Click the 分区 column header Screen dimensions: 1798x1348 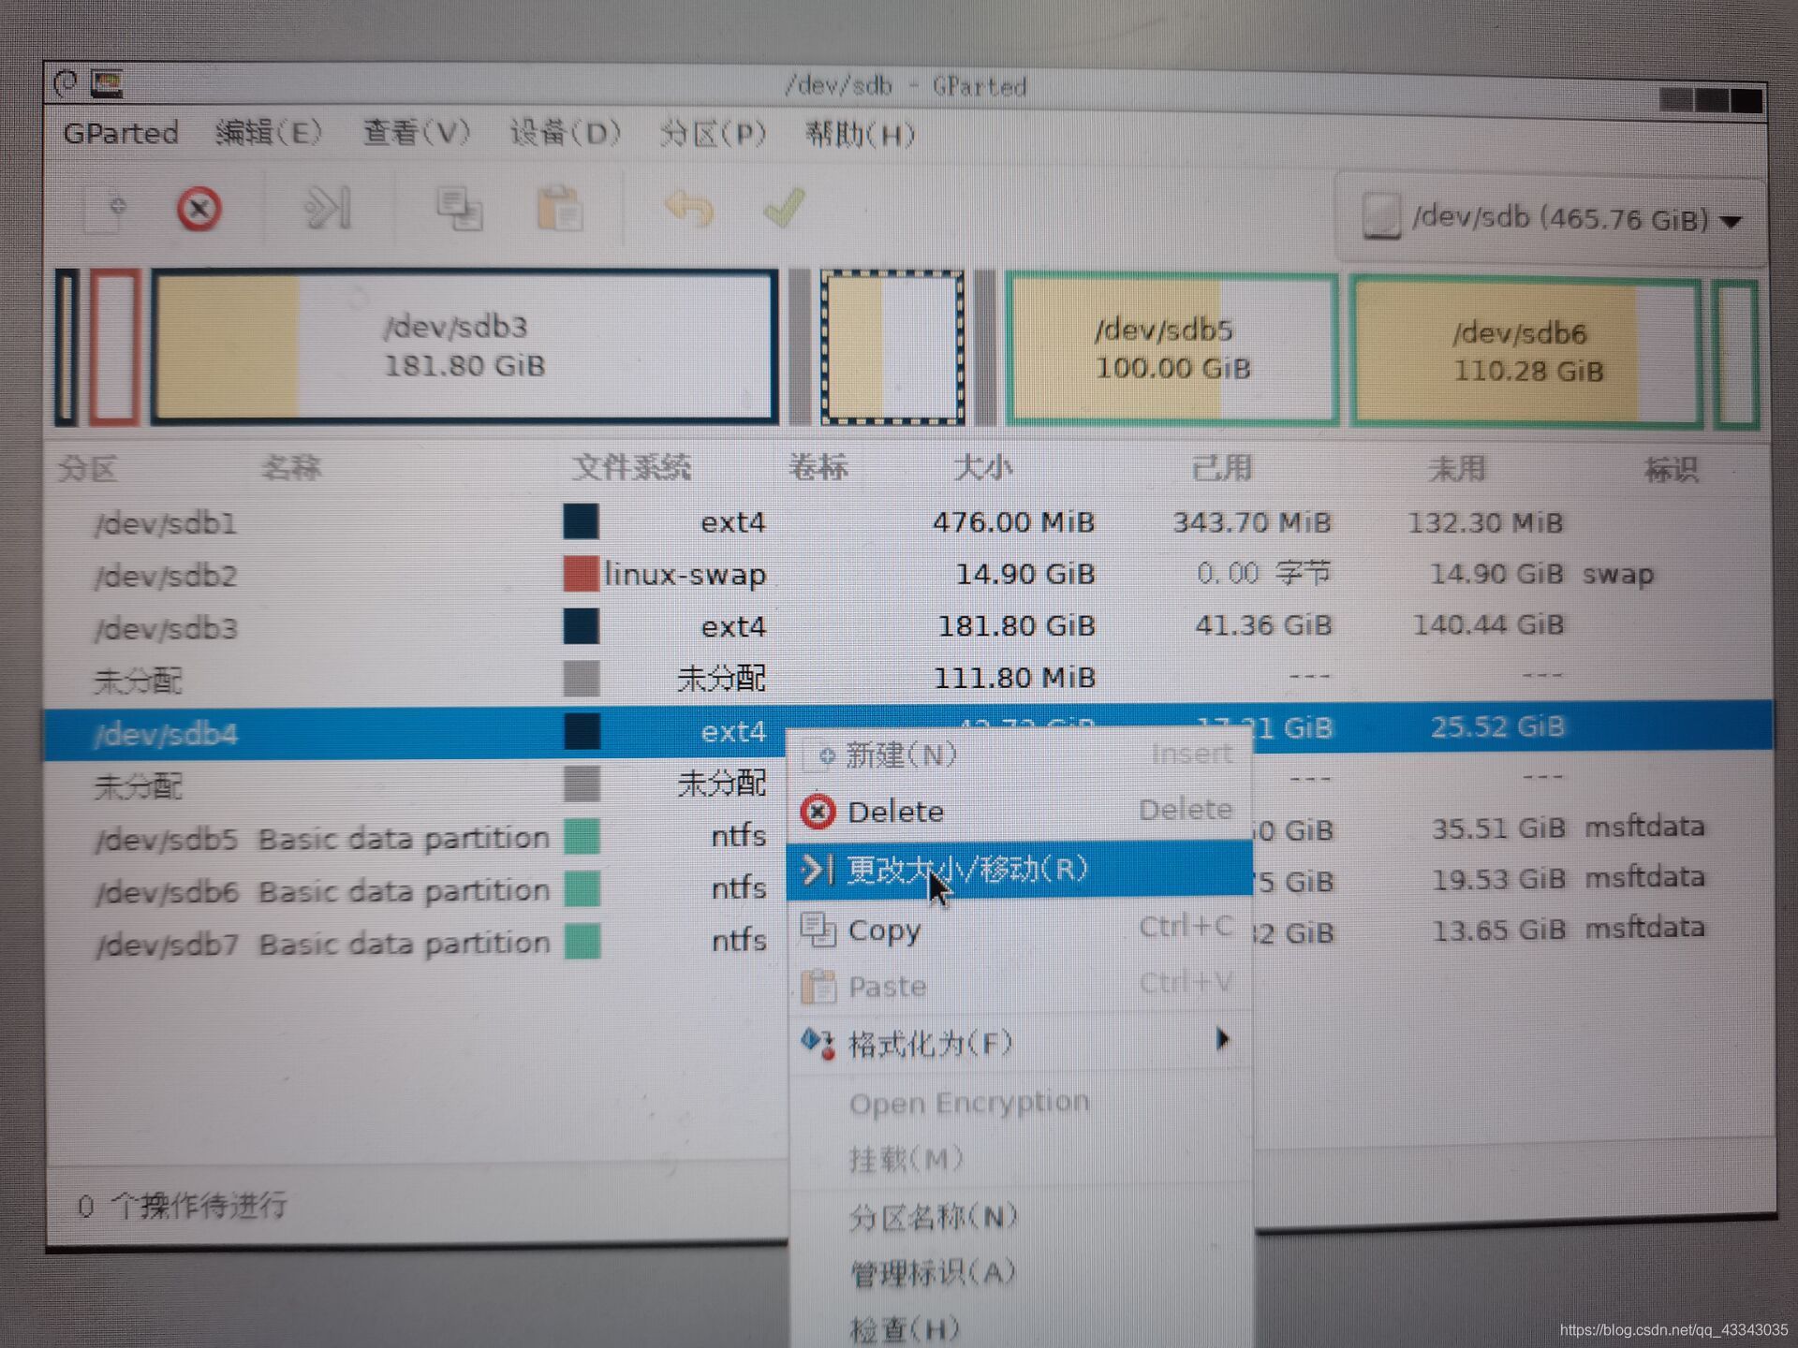tap(87, 467)
